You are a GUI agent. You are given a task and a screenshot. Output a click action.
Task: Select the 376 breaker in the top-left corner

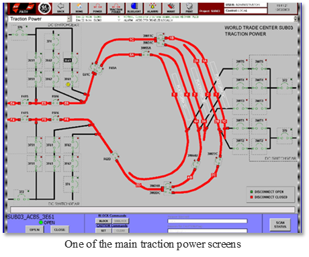pos(19,32)
